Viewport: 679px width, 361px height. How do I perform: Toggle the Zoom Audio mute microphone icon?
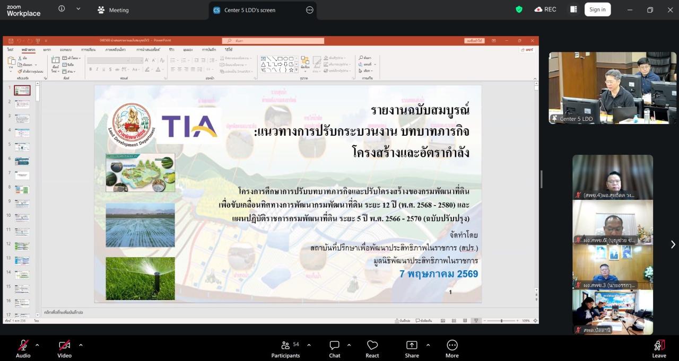23,345
